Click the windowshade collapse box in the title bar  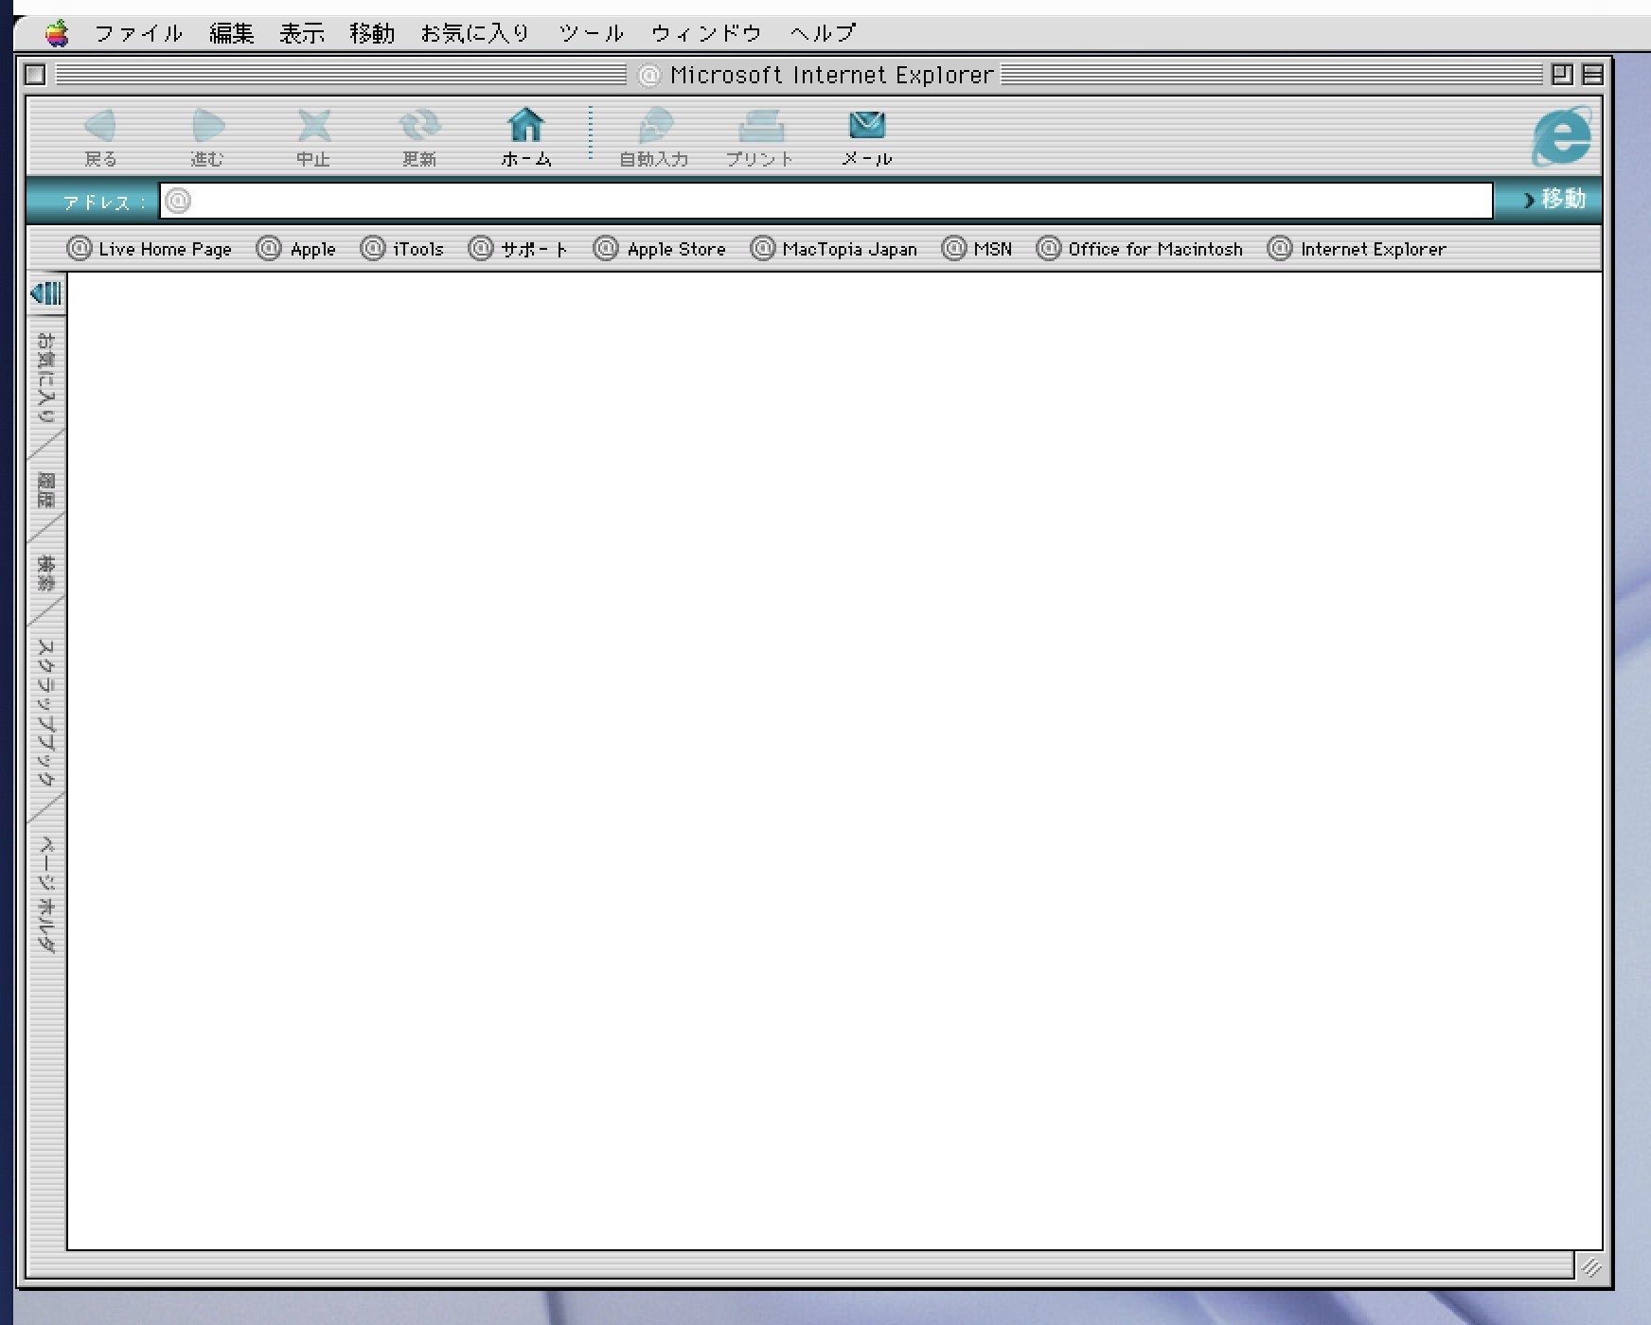click(1592, 74)
